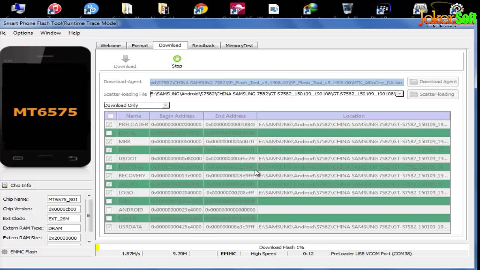Toggle the UBOOT row checkbox
The width and height of the screenshot is (480, 270).
pyautogui.click(x=109, y=159)
